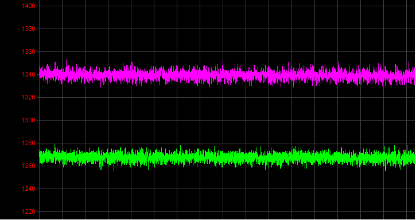Click the 1380 y-axis label
This screenshot has width=416, height=220.
click(x=28, y=29)
